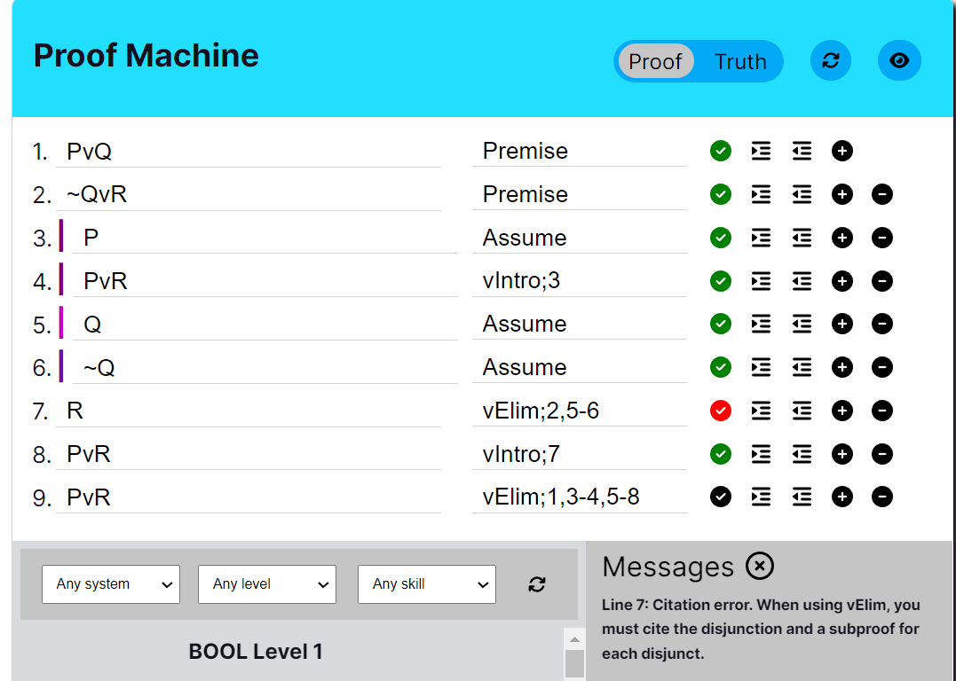Click the black status circle on line 9
This screenshot has width=956, height=681.
(x=720, y=497)
